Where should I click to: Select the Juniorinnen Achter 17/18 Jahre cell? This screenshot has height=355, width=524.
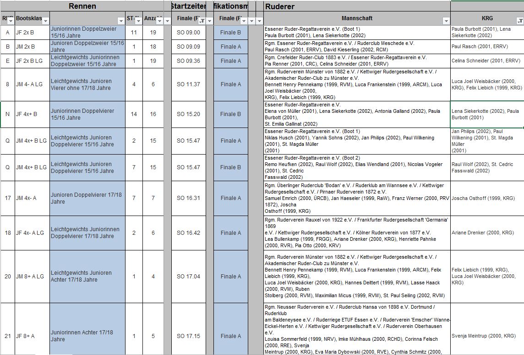(x=87, y=336)
